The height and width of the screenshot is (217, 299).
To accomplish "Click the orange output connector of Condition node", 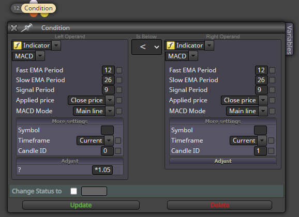I will [34, 15].
